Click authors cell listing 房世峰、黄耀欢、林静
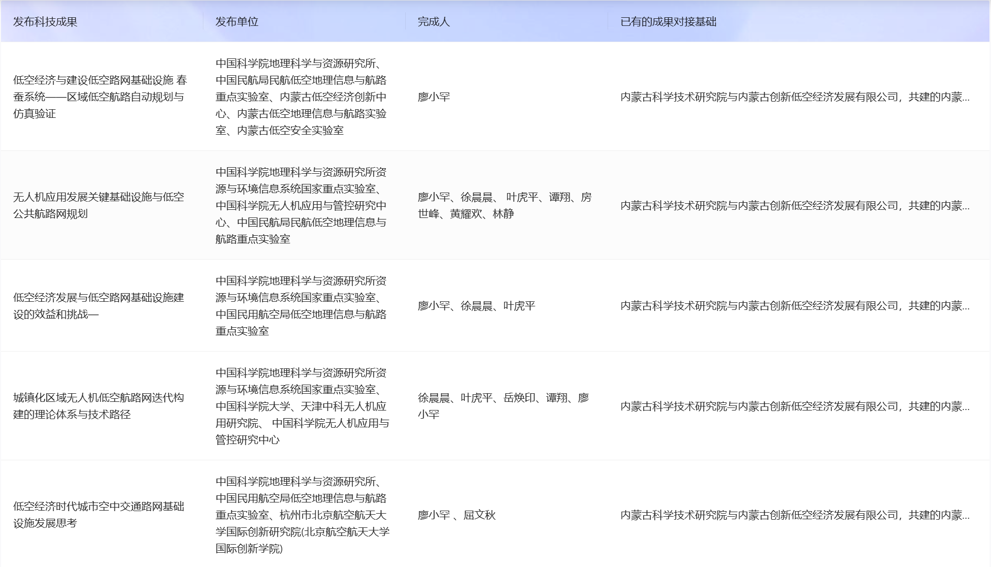Screen dimensions: 991x567 (x=504, y=205)
